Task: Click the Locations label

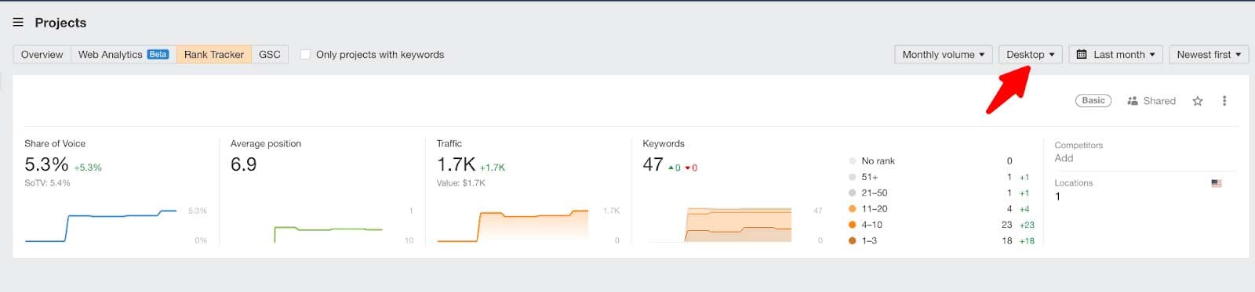Action: (1073, 183)
